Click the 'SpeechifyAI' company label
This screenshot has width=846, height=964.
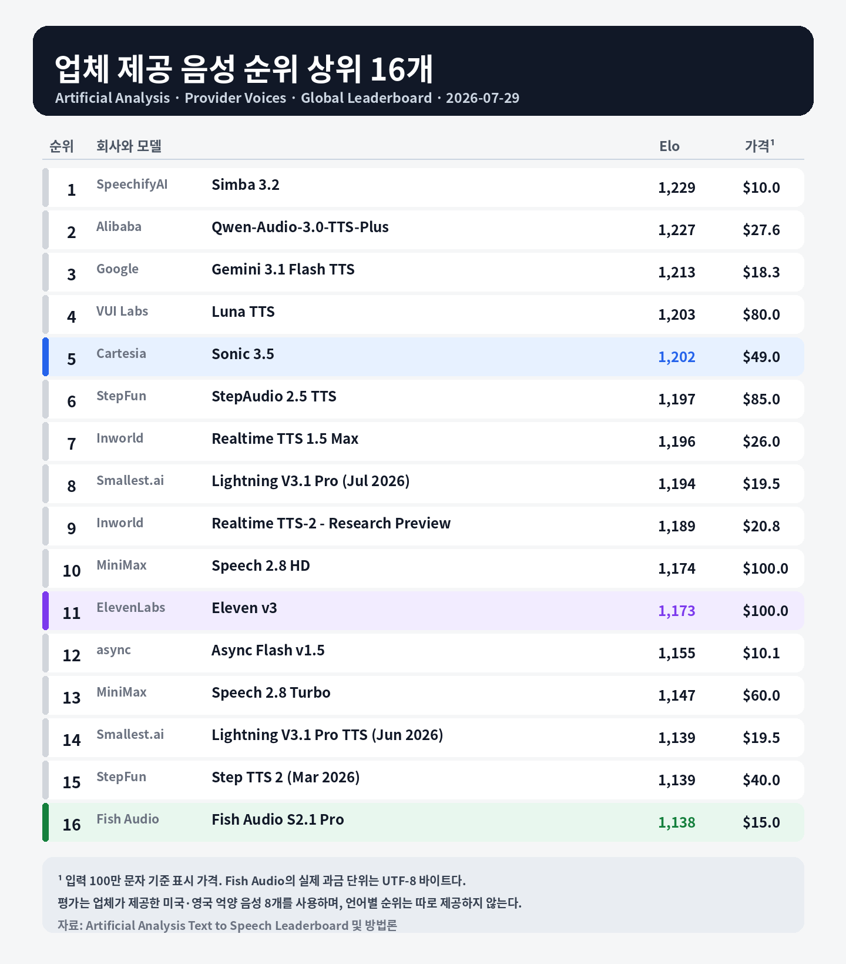132,185
